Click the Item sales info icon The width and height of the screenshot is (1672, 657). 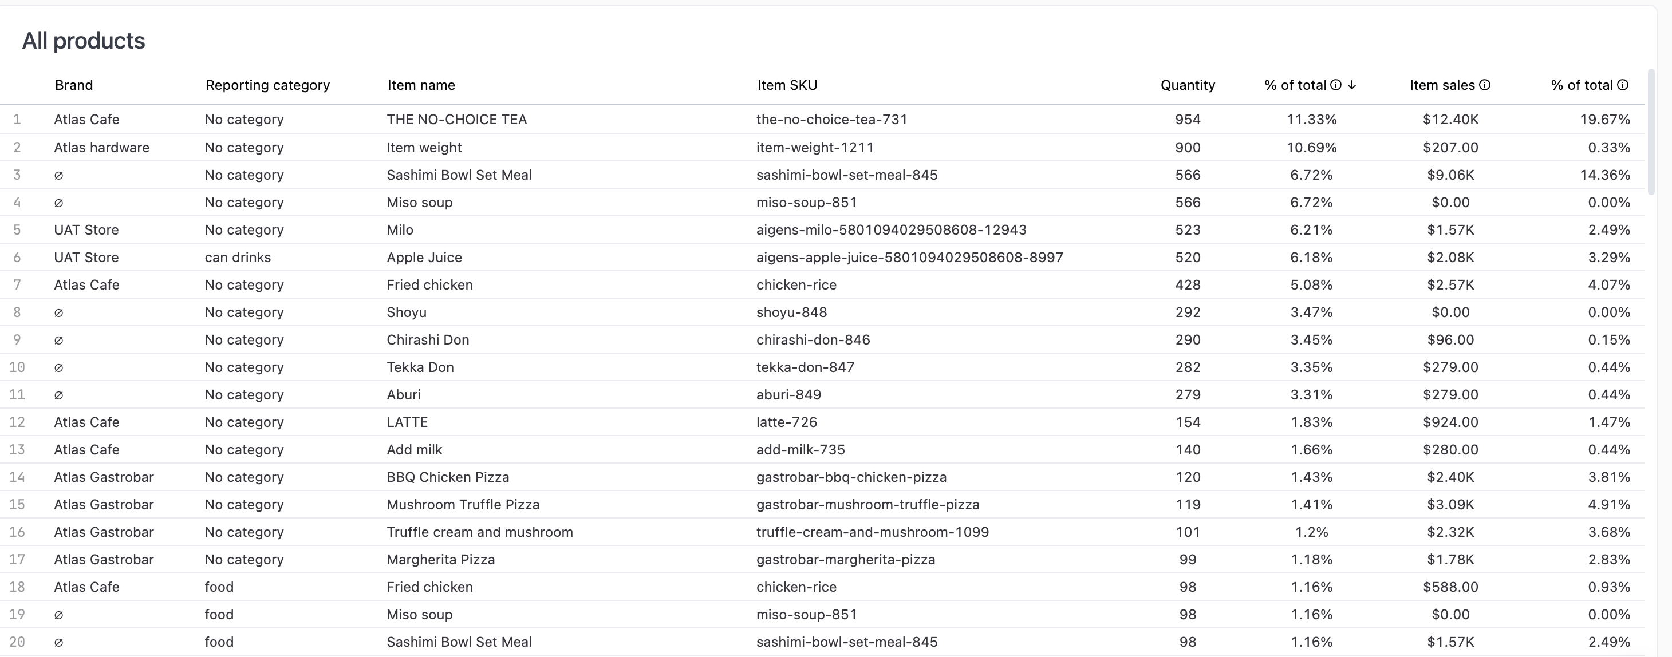tap(1484, 85)
